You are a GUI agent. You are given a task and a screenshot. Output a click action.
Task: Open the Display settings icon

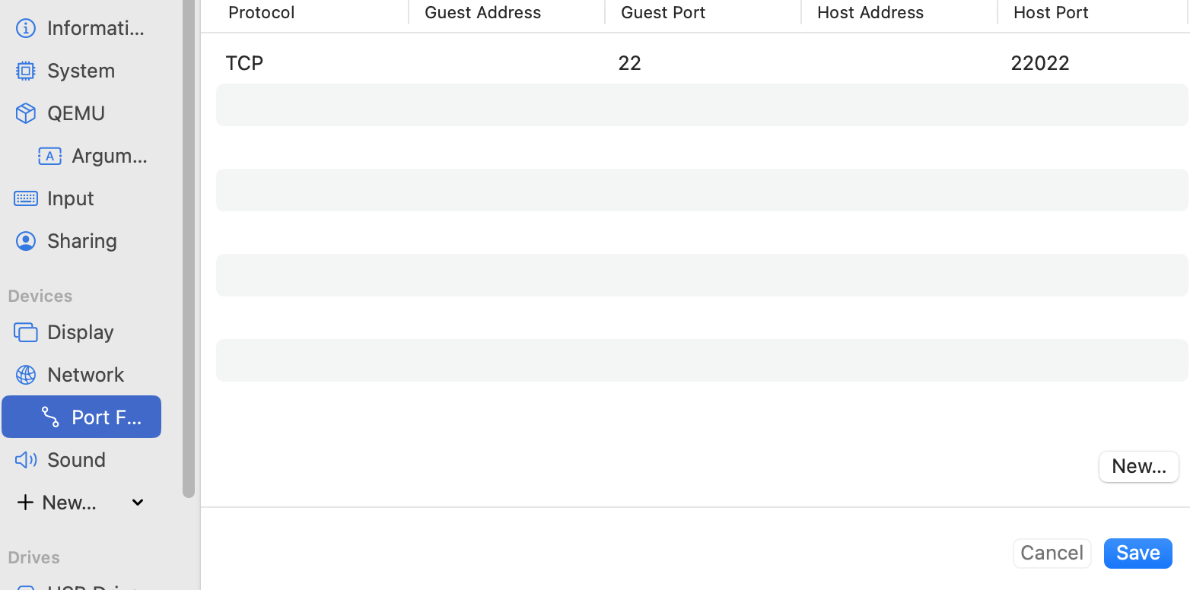(x=26, y=332)
